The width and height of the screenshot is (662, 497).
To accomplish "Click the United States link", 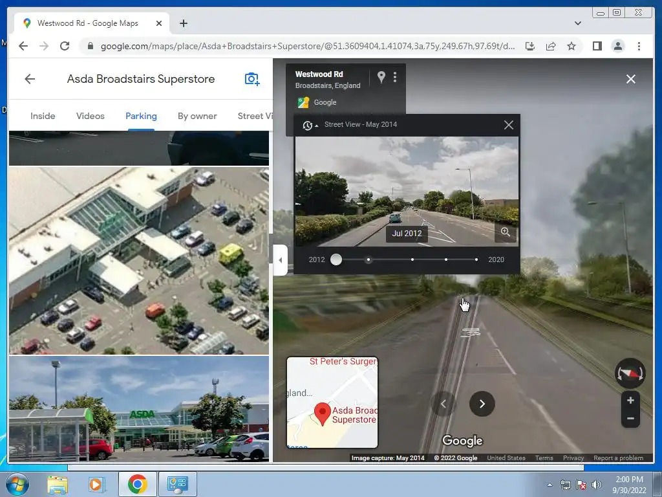I will click(506, 458).
